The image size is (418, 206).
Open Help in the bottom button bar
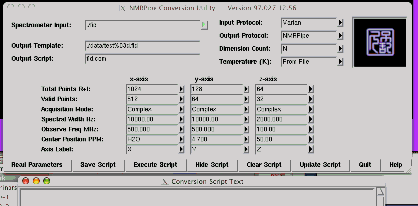pos(395,165)
